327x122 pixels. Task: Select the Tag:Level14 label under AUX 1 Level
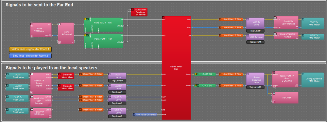pyautogui.click(x=117, y=81)
